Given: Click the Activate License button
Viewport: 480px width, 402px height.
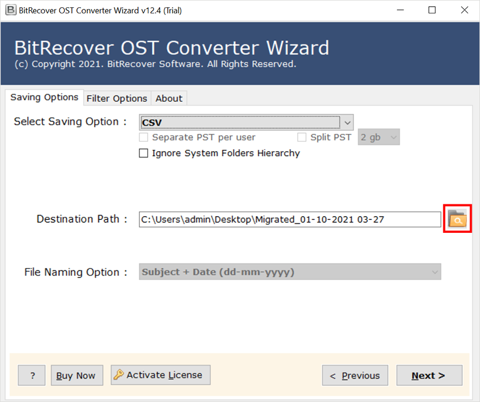Looking at the screenshot, I should (x=161, y=375).
